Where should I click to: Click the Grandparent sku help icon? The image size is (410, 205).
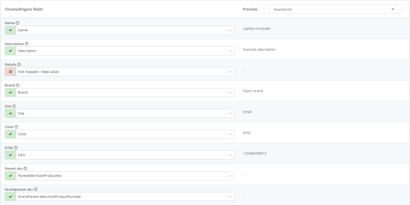tap(36, 189)
